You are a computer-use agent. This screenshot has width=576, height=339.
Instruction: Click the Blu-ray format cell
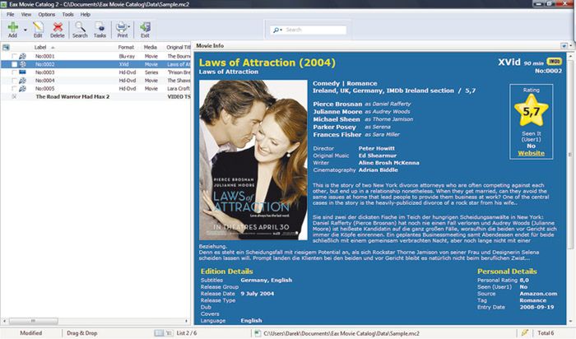pyautogui.click(x=127, y=56)
